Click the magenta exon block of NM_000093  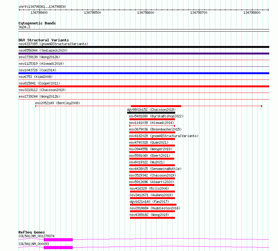[x=58, y=248]
